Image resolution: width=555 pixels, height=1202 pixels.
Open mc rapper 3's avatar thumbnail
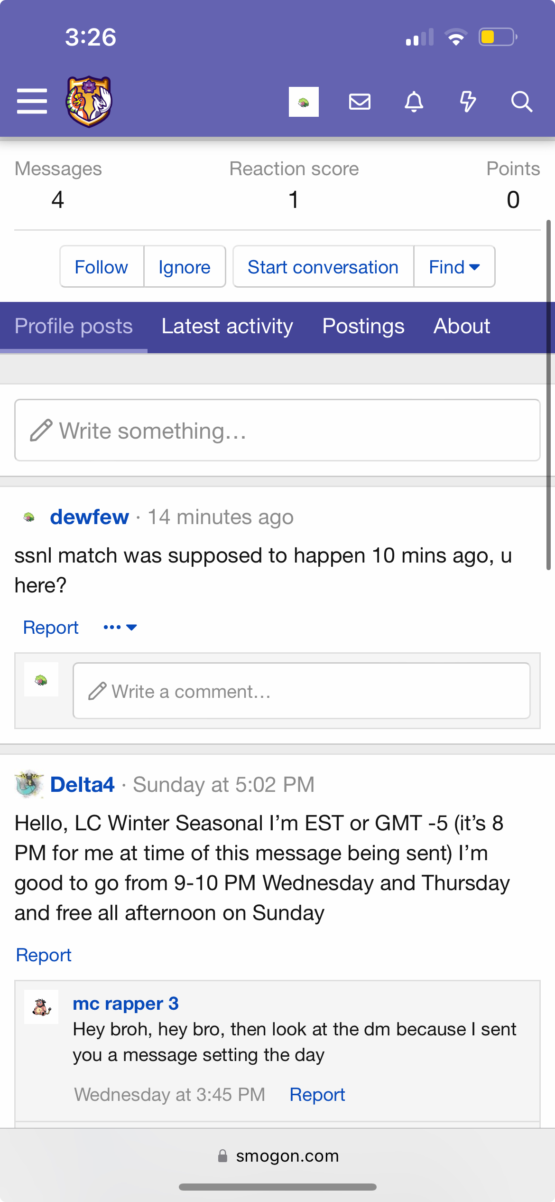coord(41,1006)
